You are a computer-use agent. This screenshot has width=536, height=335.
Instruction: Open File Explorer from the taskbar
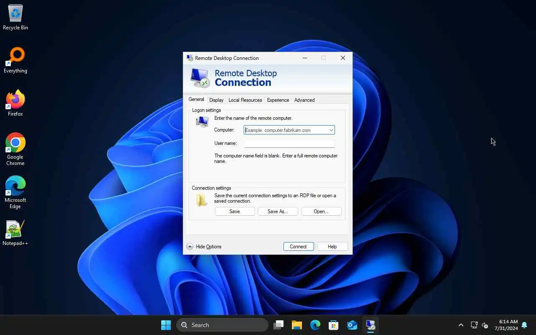point(297,325)
